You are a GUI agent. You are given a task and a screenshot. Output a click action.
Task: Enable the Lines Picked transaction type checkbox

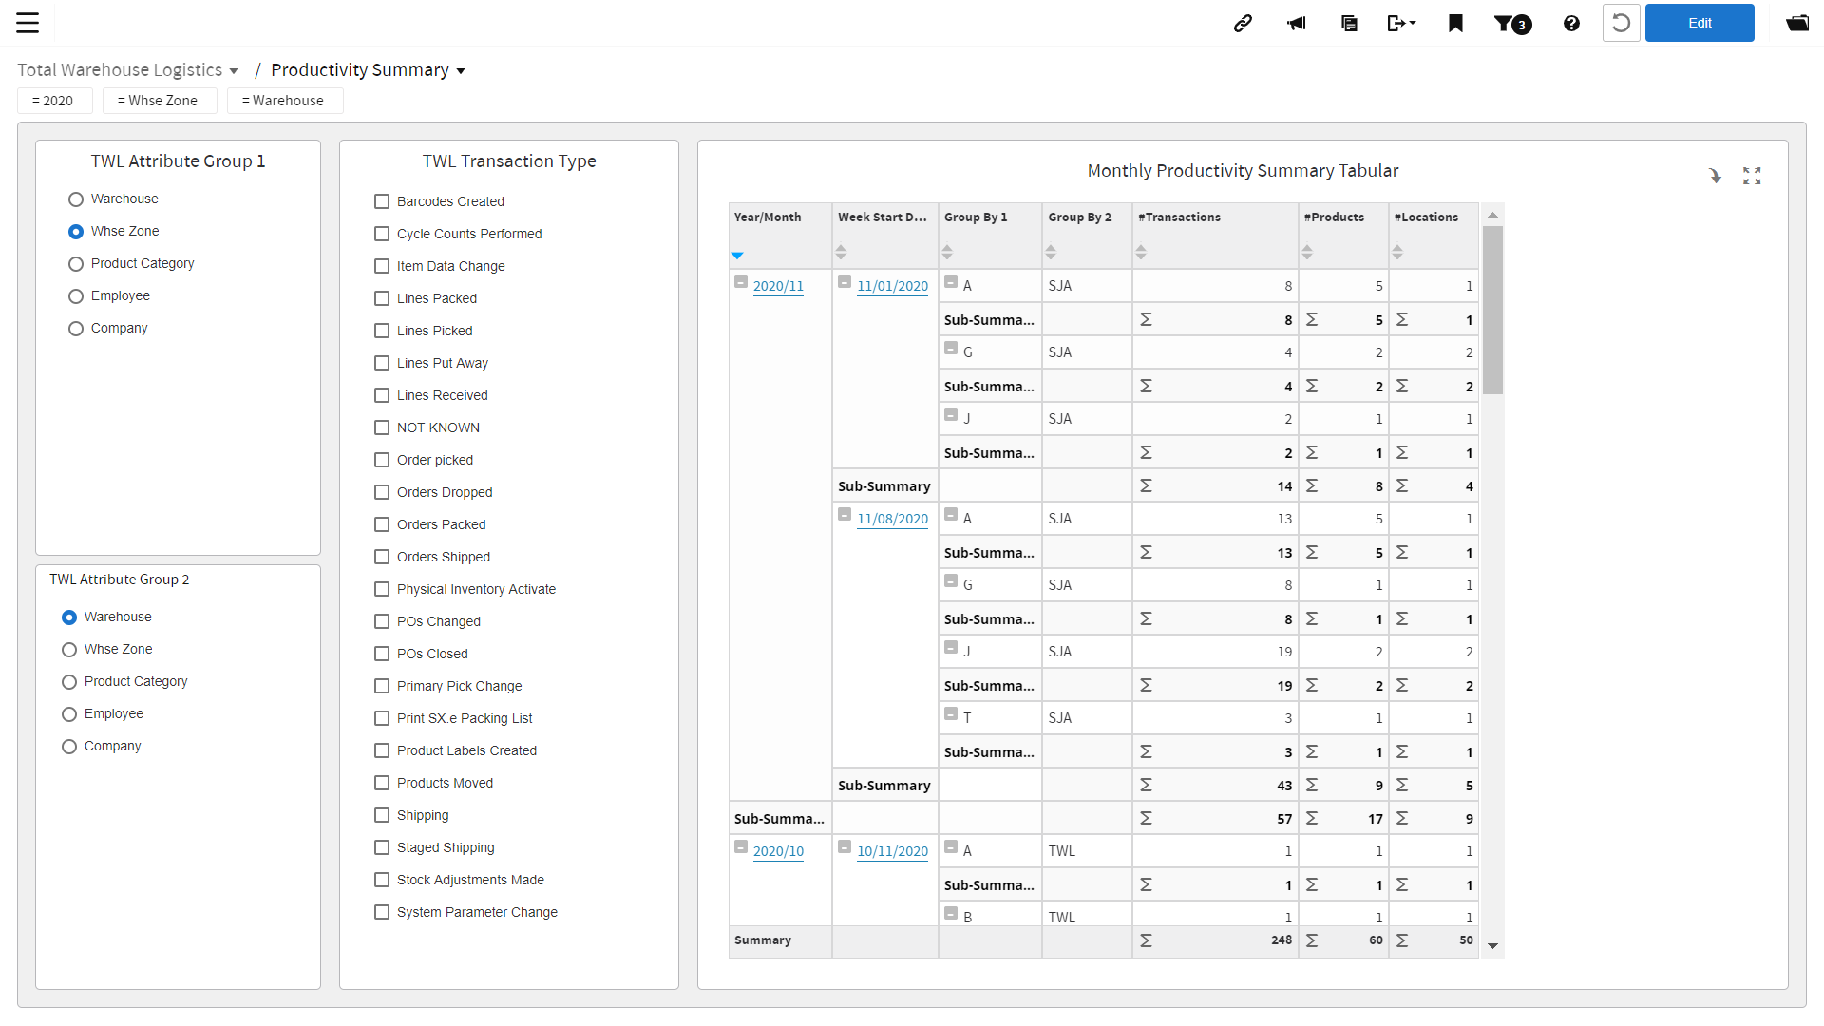(x=382, y=331)
